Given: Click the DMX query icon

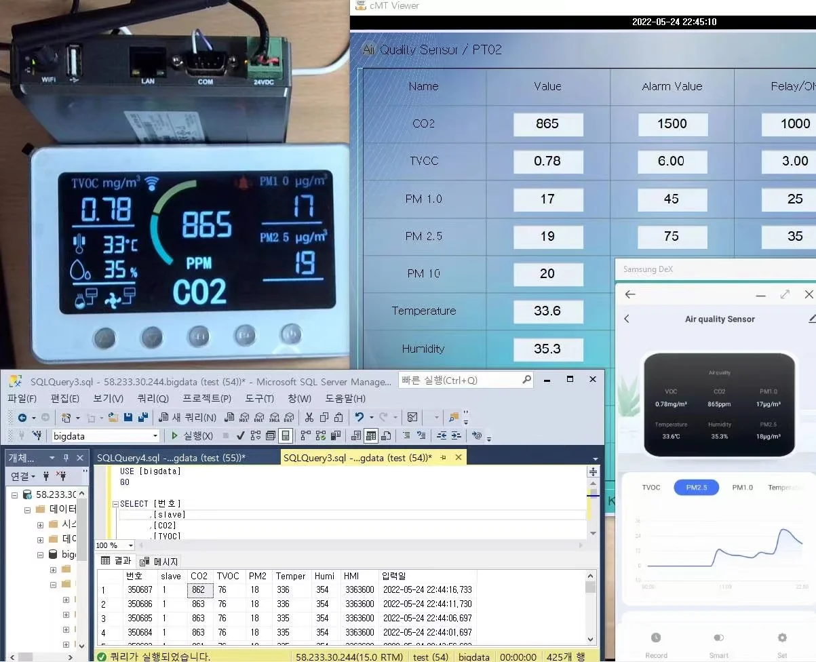Looking at the screenshot, I should coord(258,418).
